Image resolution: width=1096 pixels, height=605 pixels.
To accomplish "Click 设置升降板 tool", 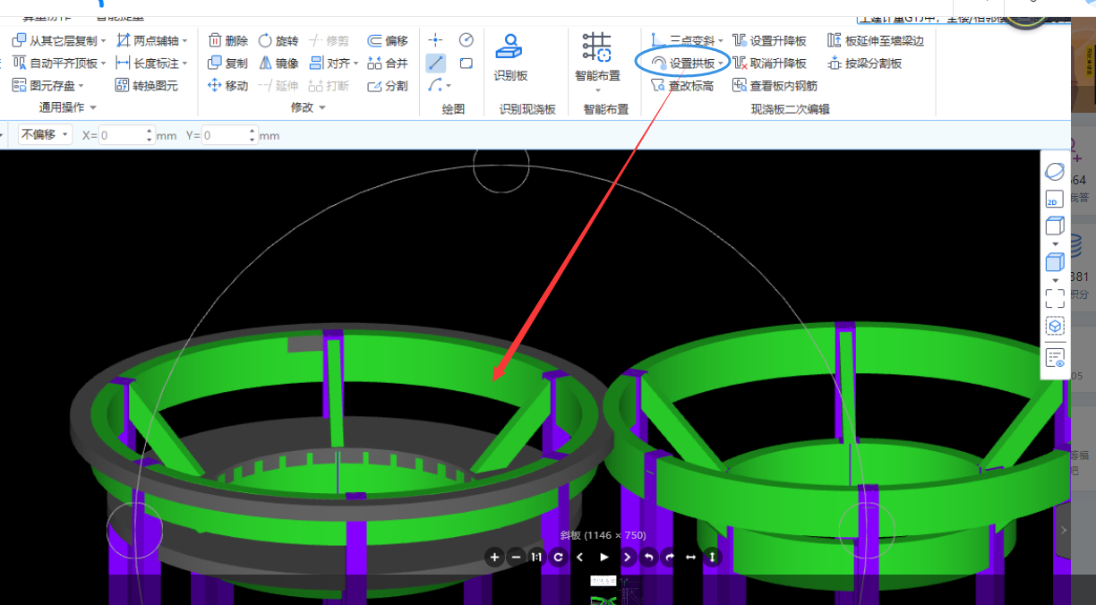I will point(769,40).
